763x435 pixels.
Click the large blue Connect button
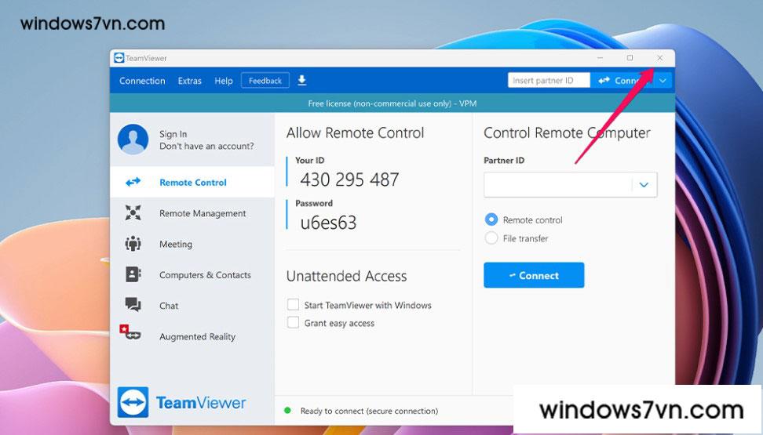tap(534, 275)
